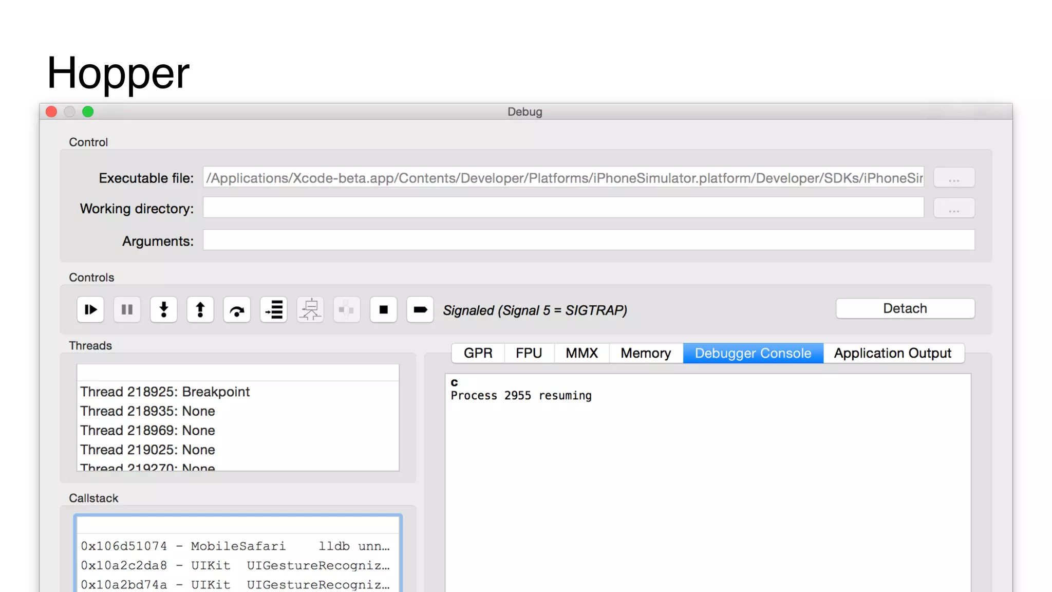This screenshot has width=1052, height=592.
Task: Click the step over curved arrow icon
Action: tap(237, 310)
